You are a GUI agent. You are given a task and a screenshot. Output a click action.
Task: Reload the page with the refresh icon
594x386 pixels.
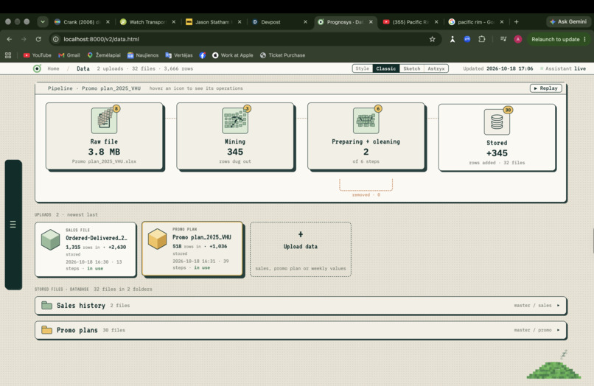click(38, 39)
